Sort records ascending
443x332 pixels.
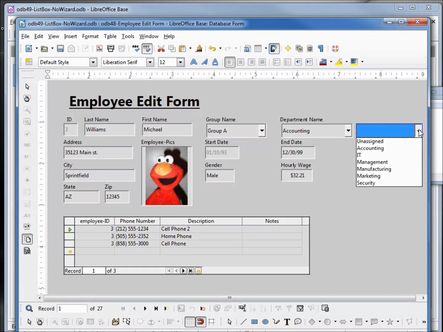[253, 308]
